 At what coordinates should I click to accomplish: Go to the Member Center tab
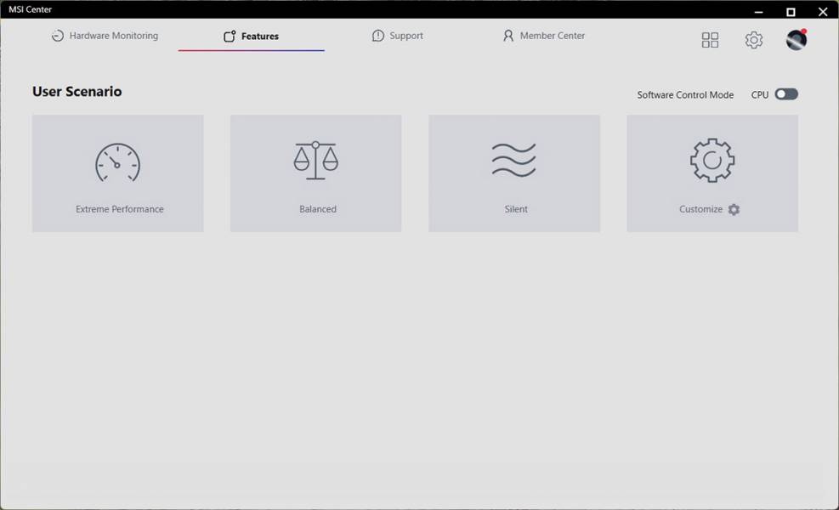point(544,36)
